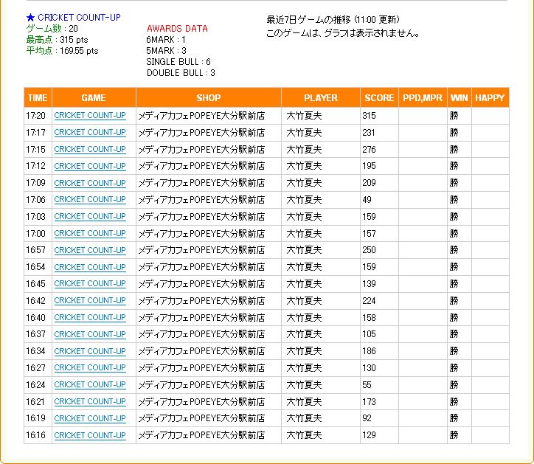The image size is (534, 464).
Task: Click the time cell 16:16
Action: tap(38, 435)
